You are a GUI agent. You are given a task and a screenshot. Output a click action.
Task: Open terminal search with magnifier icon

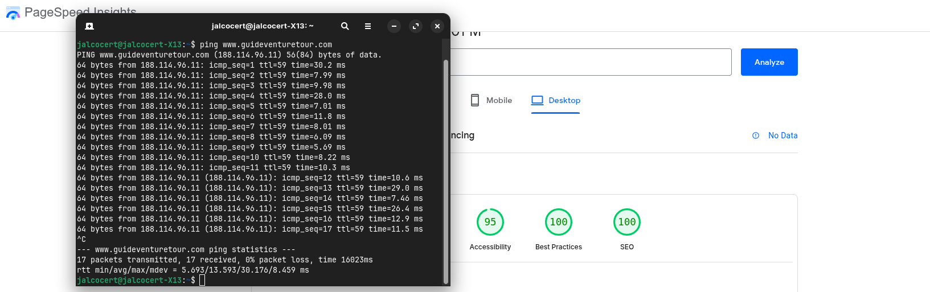[345, 26]
